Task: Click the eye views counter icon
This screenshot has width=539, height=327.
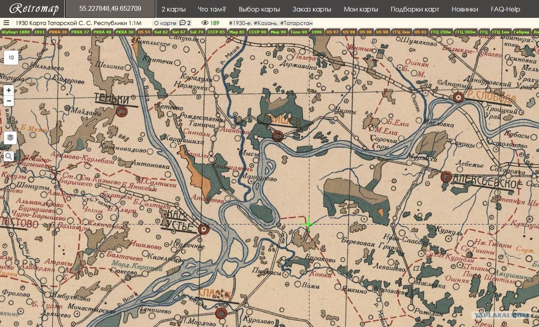Action: [x=205, y=23]
